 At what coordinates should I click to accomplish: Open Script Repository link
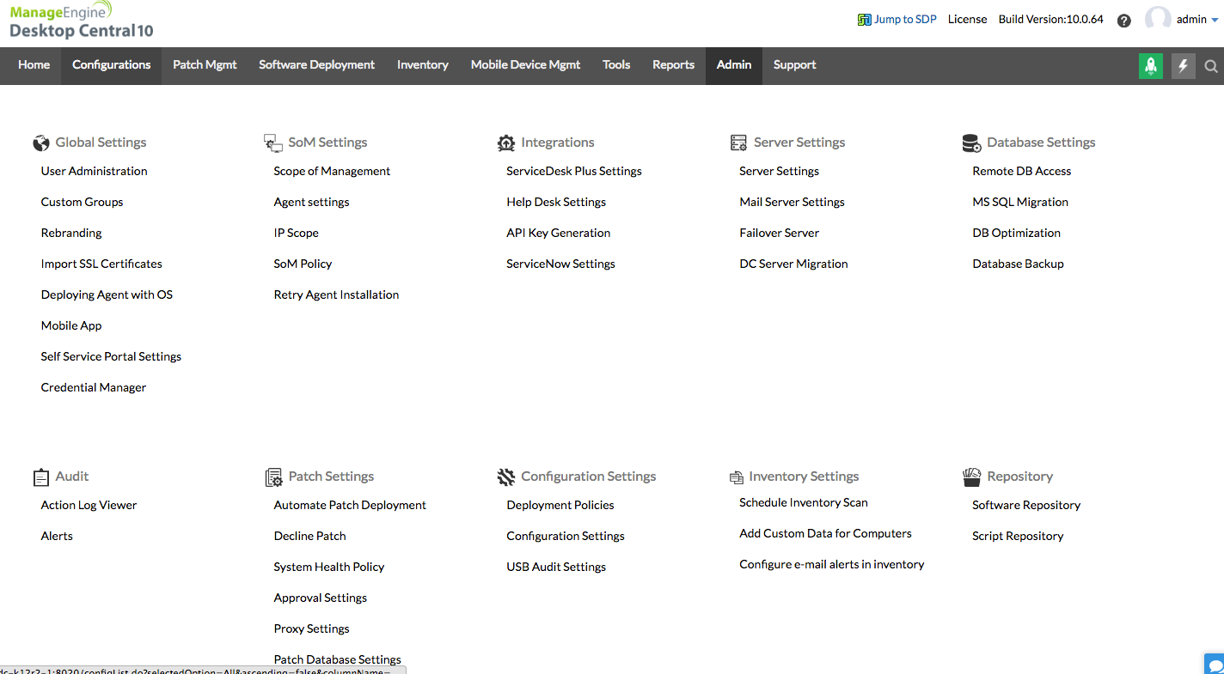1018,536
